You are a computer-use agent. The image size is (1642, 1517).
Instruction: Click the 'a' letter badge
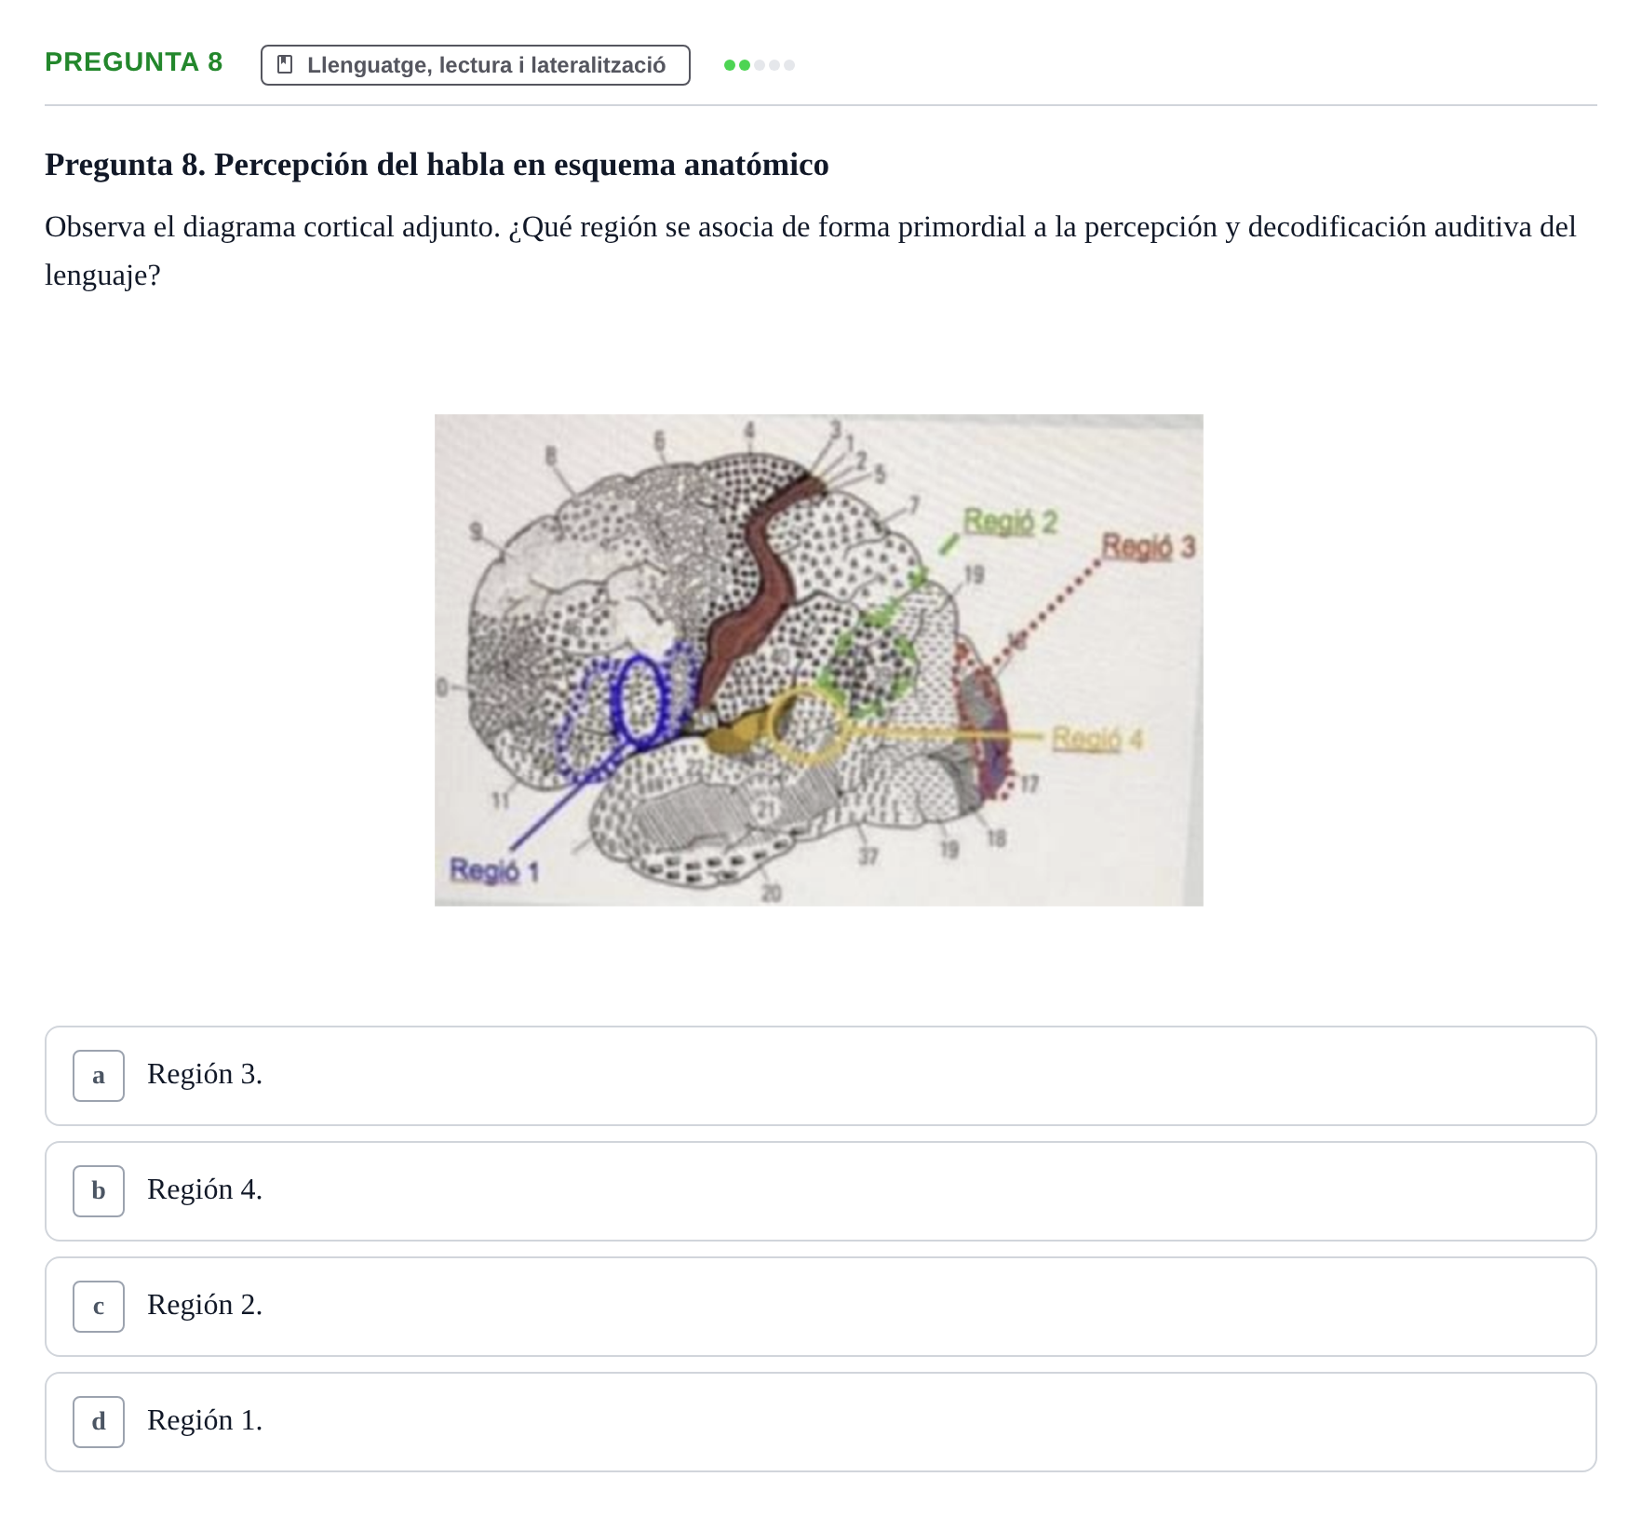coord(99,1076)
